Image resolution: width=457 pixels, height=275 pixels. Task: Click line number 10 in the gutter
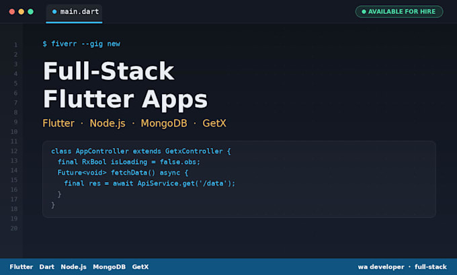14,132
